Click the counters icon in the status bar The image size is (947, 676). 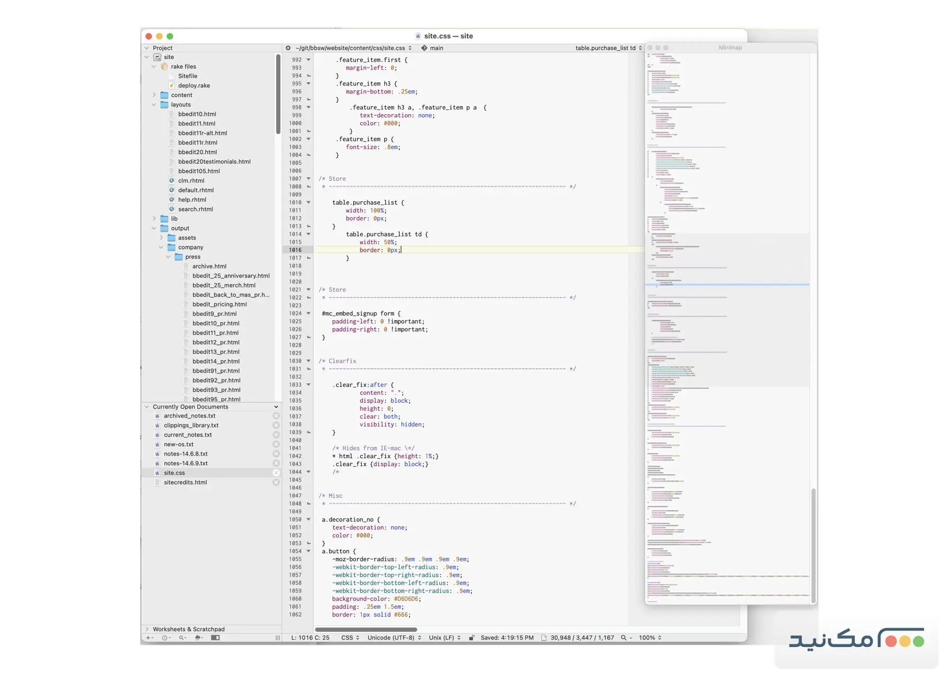(x=545, y=637)
